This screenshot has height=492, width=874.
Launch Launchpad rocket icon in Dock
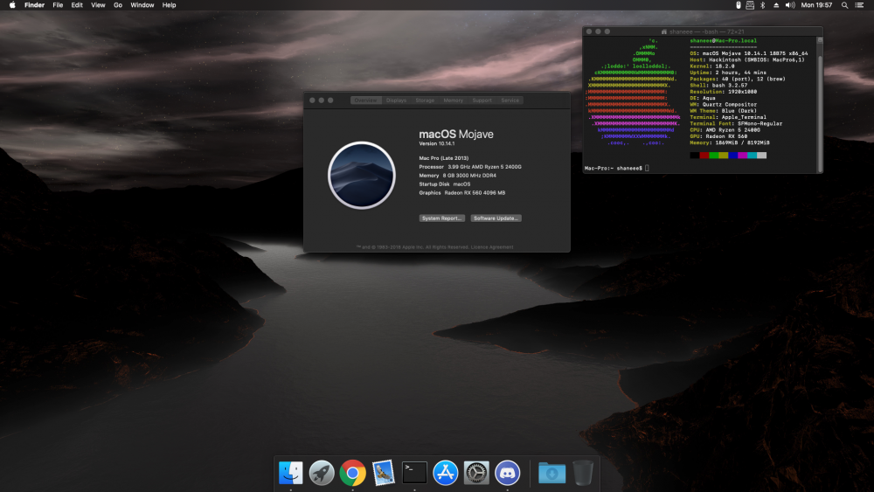322,473
